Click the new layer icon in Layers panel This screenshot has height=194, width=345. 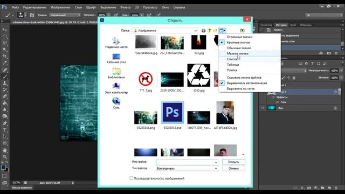329,188
